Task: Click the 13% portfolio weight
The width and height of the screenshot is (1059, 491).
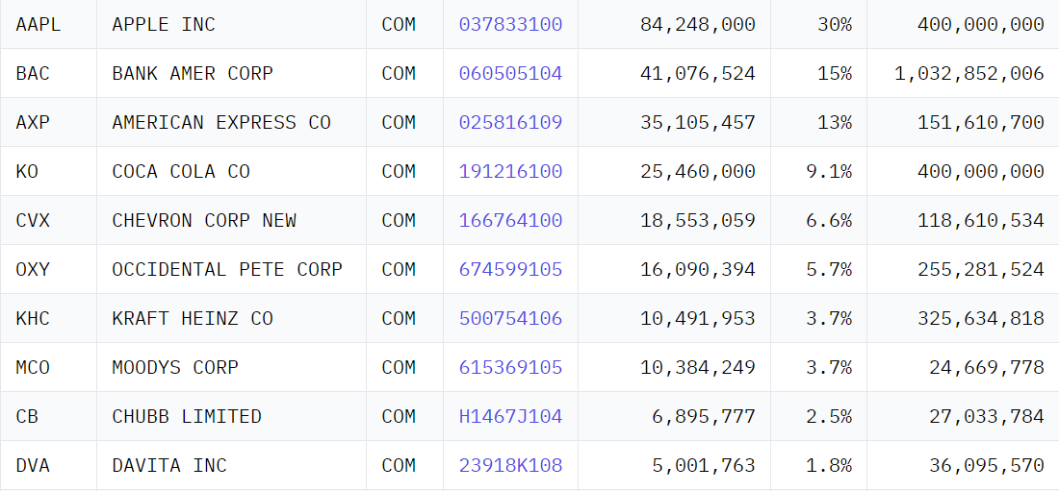Action: (835, 122)
